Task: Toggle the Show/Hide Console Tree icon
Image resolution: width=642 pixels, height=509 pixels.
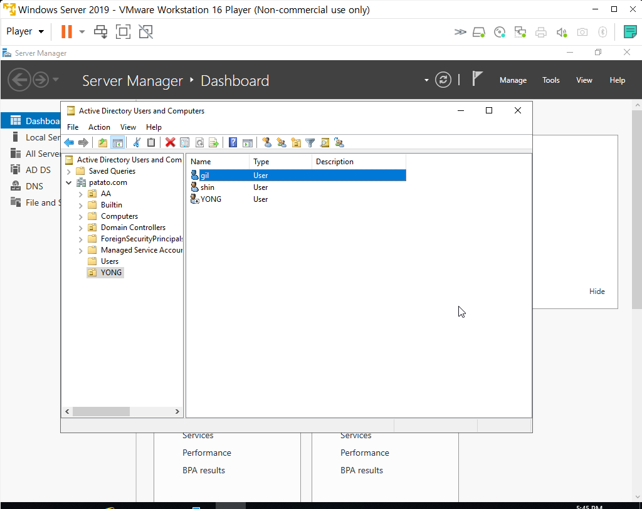Action: pyautogui.click(x=117, y=142)
